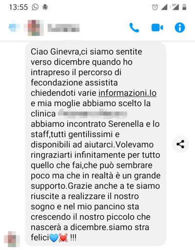Open conversation info with the blue i icon
This screenshot has width=195, height=250.
[180, 27]
